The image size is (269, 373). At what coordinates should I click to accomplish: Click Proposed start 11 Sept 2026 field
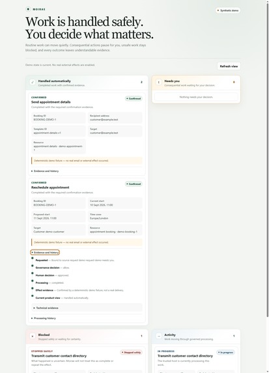(x=59, y=217)
